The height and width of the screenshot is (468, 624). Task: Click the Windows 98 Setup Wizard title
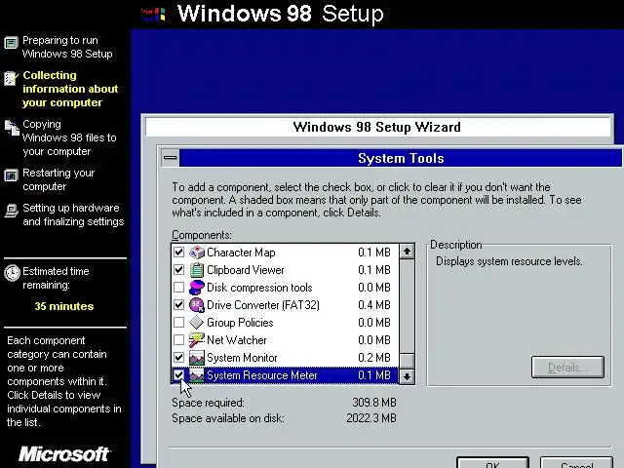[377, 127]
